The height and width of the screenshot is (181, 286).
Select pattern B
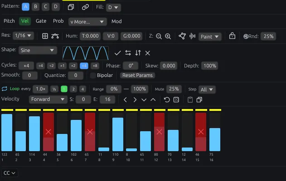[x=35, y=7]
